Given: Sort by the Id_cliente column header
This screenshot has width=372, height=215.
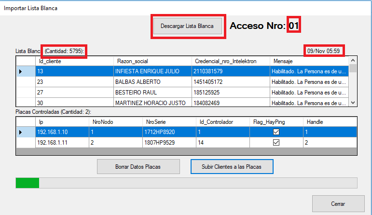Looking at the screenshot, I should pos(74,61).
